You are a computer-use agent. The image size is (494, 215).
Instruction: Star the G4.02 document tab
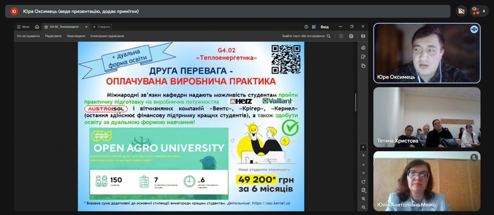point(46,27)
